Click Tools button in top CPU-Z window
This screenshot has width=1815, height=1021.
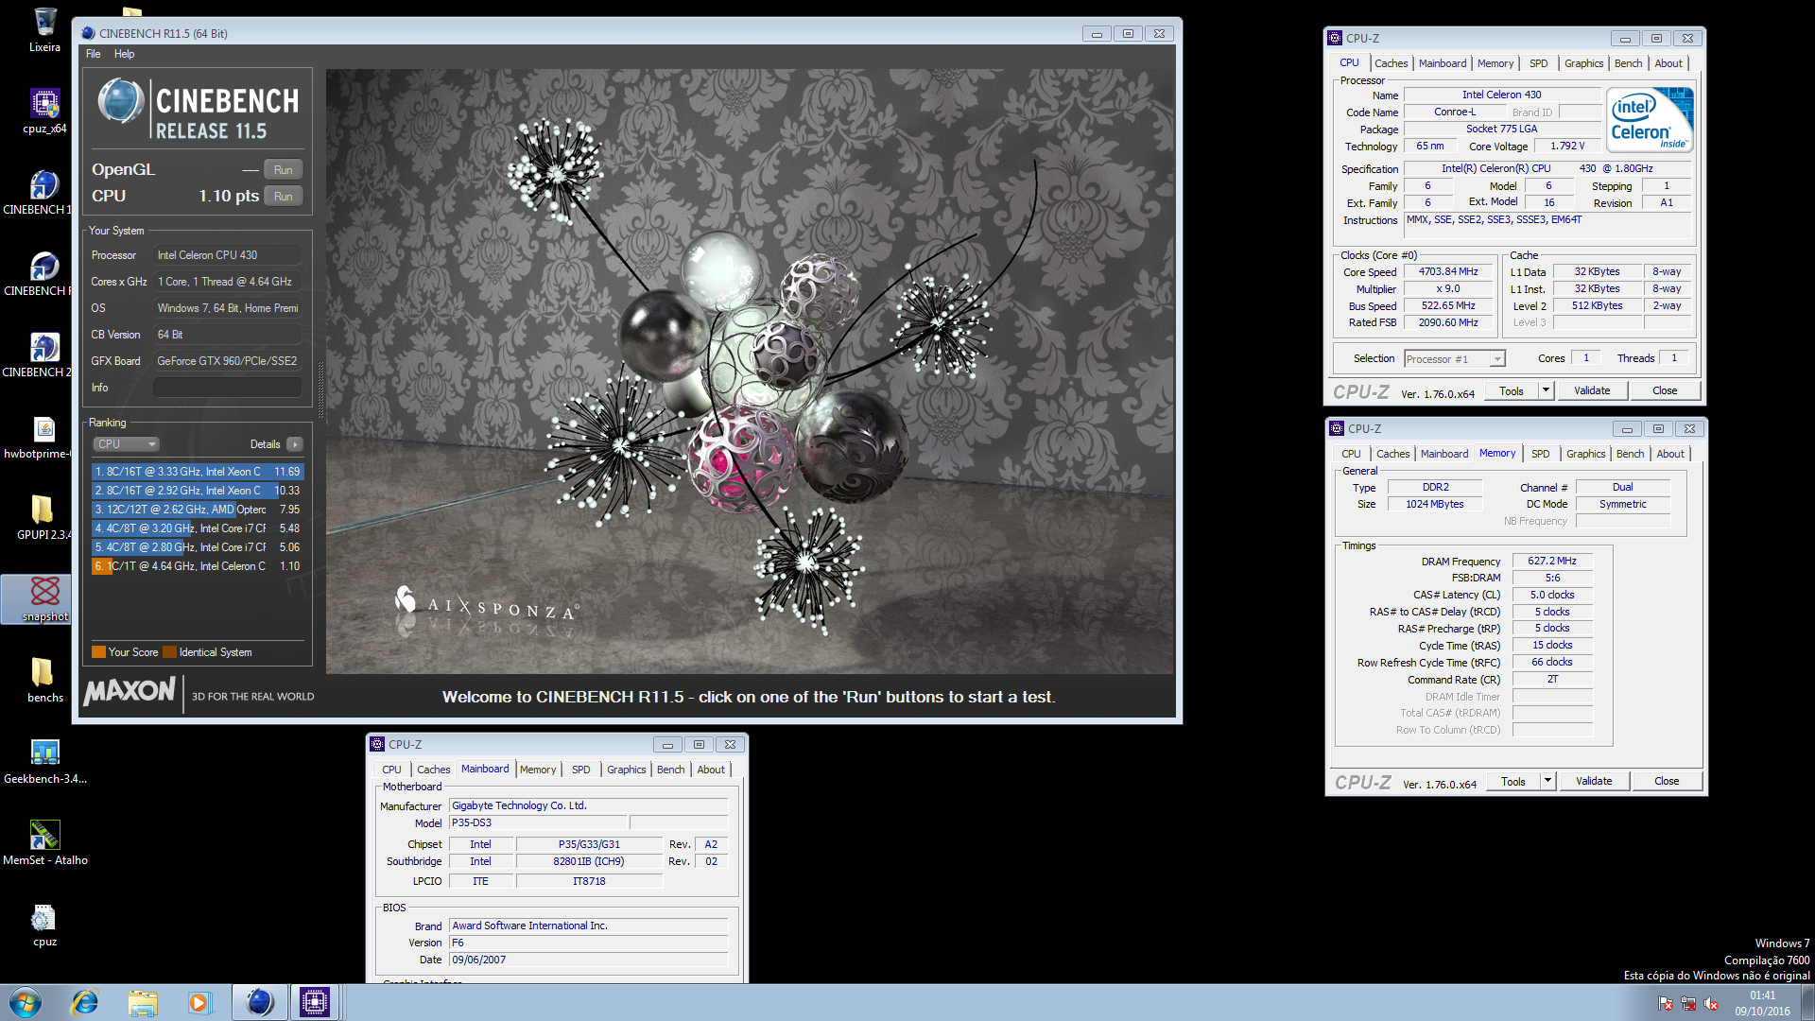click(x=1511, y=390)
